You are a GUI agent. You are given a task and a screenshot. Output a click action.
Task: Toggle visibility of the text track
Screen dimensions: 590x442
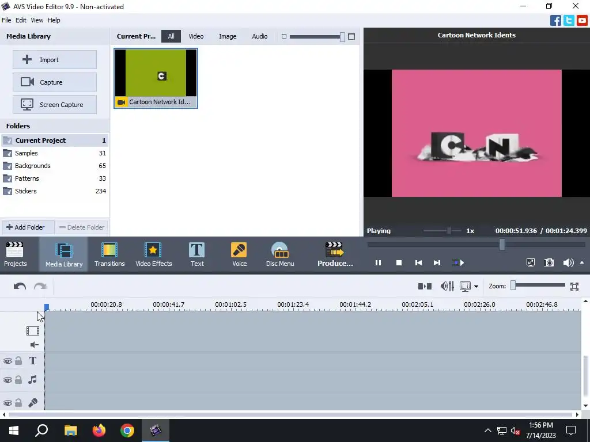[x=7, y=361]
